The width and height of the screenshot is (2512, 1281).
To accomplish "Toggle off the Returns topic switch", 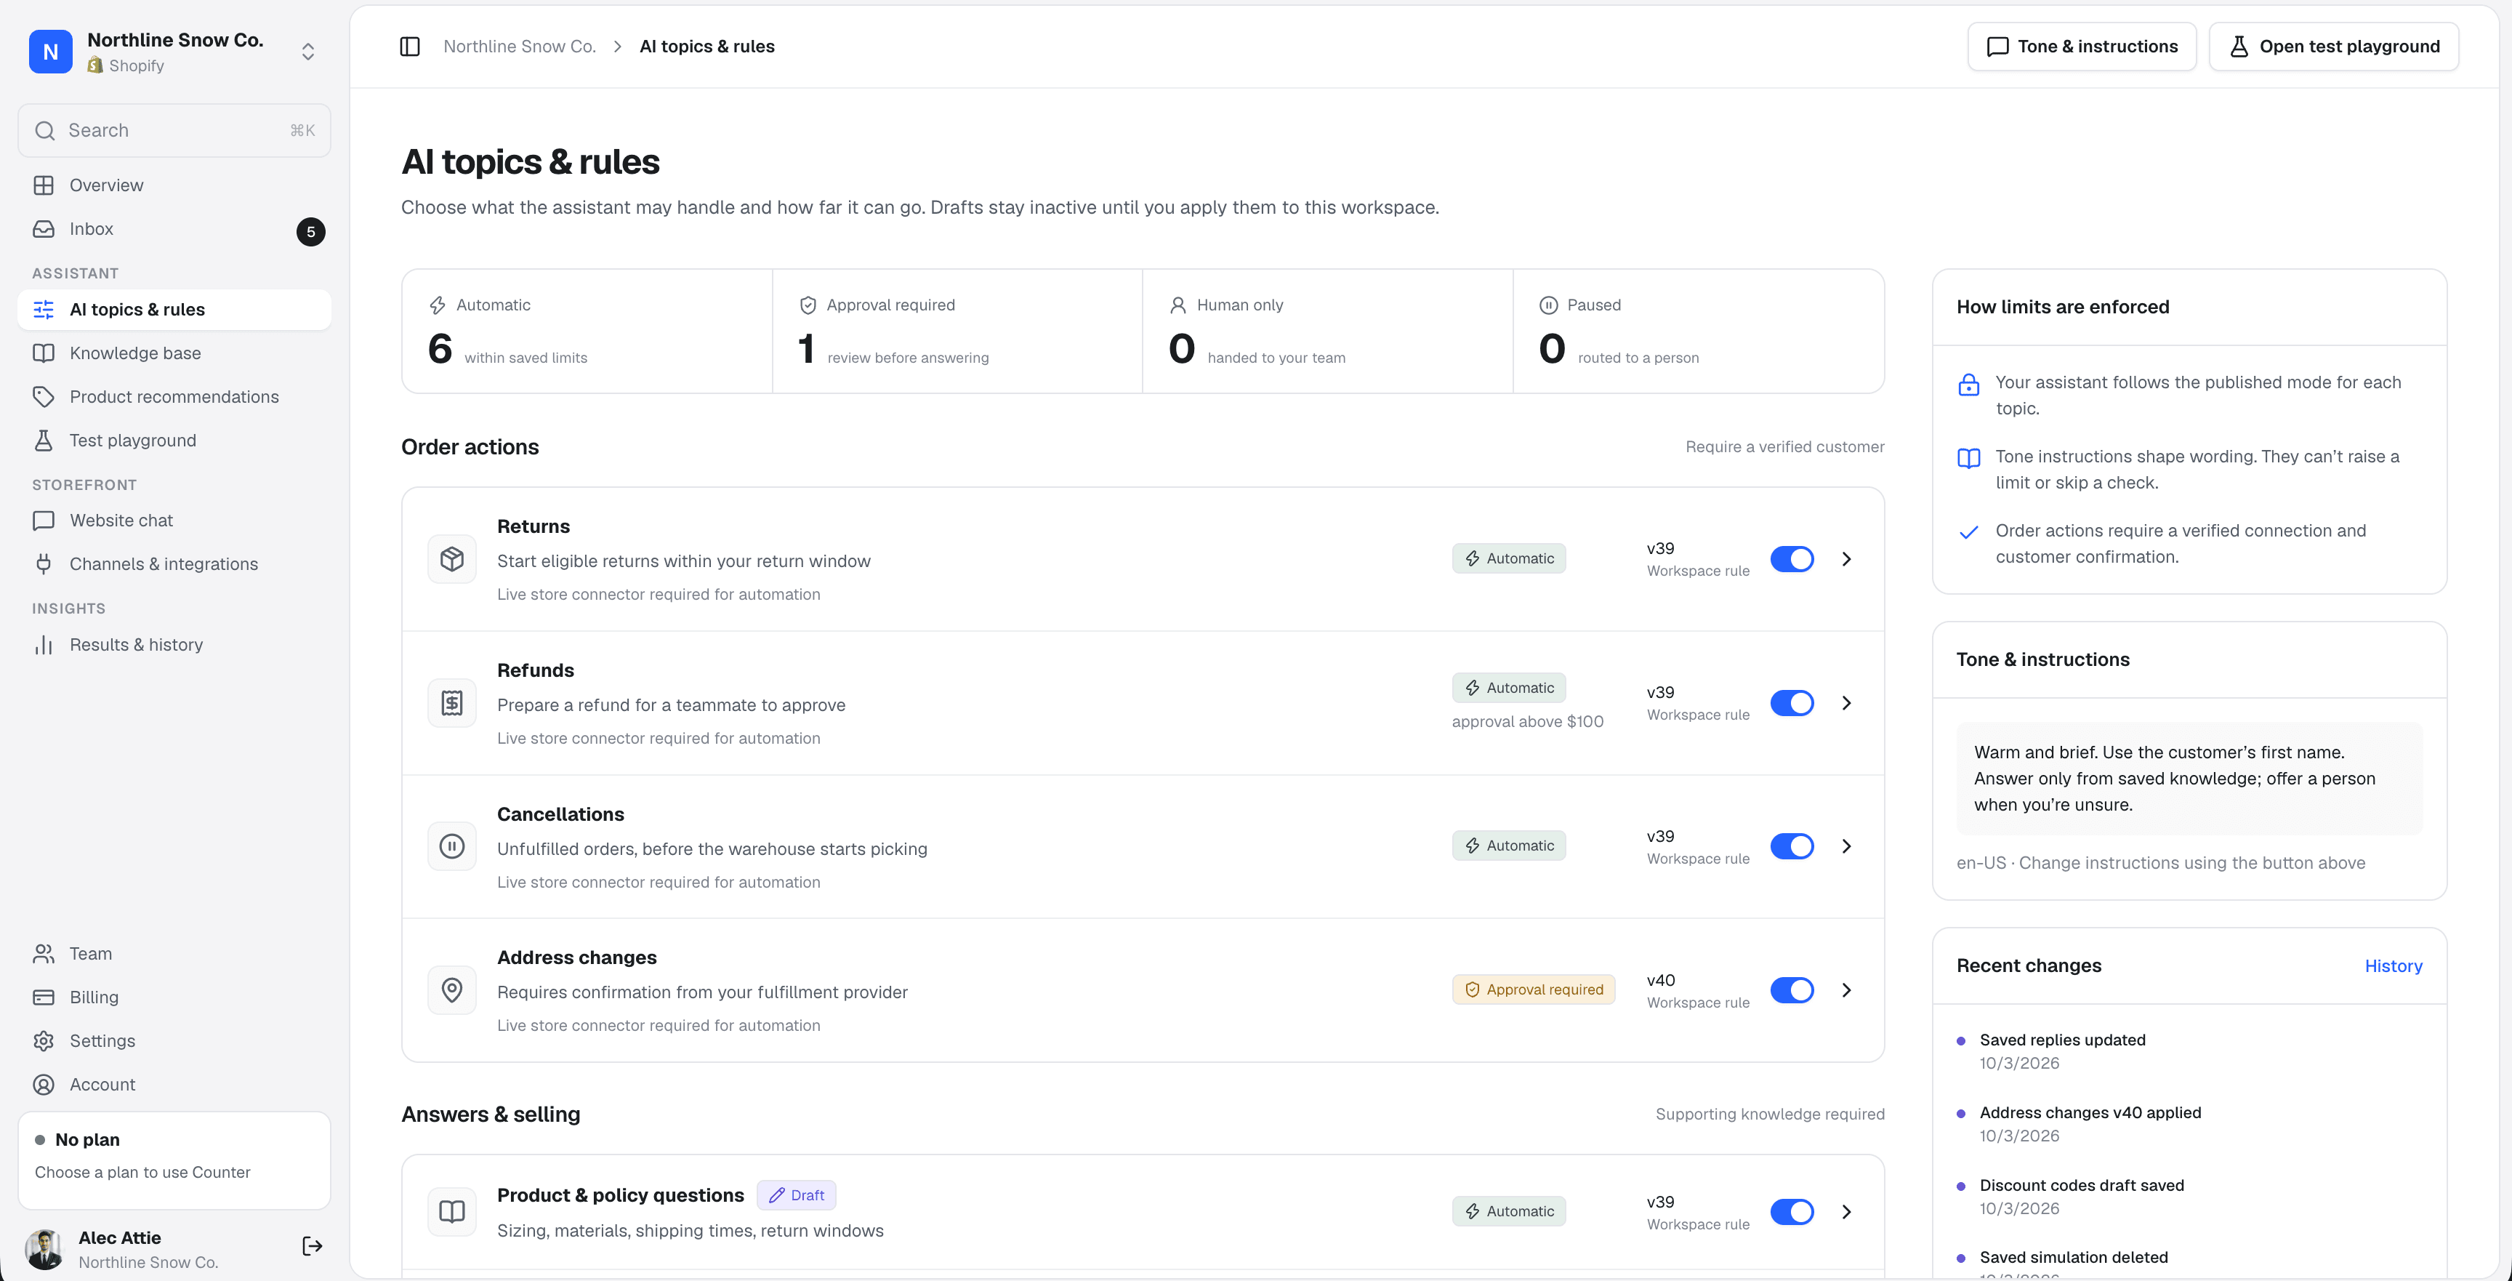I will point(1792,559).
